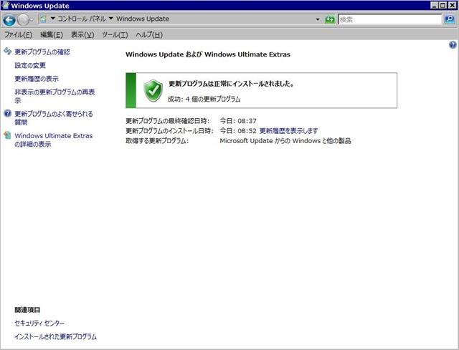Click the 更新プログラムは正常にインストールされました message
This screenshot has width=459, height=350.
[231, 84]
